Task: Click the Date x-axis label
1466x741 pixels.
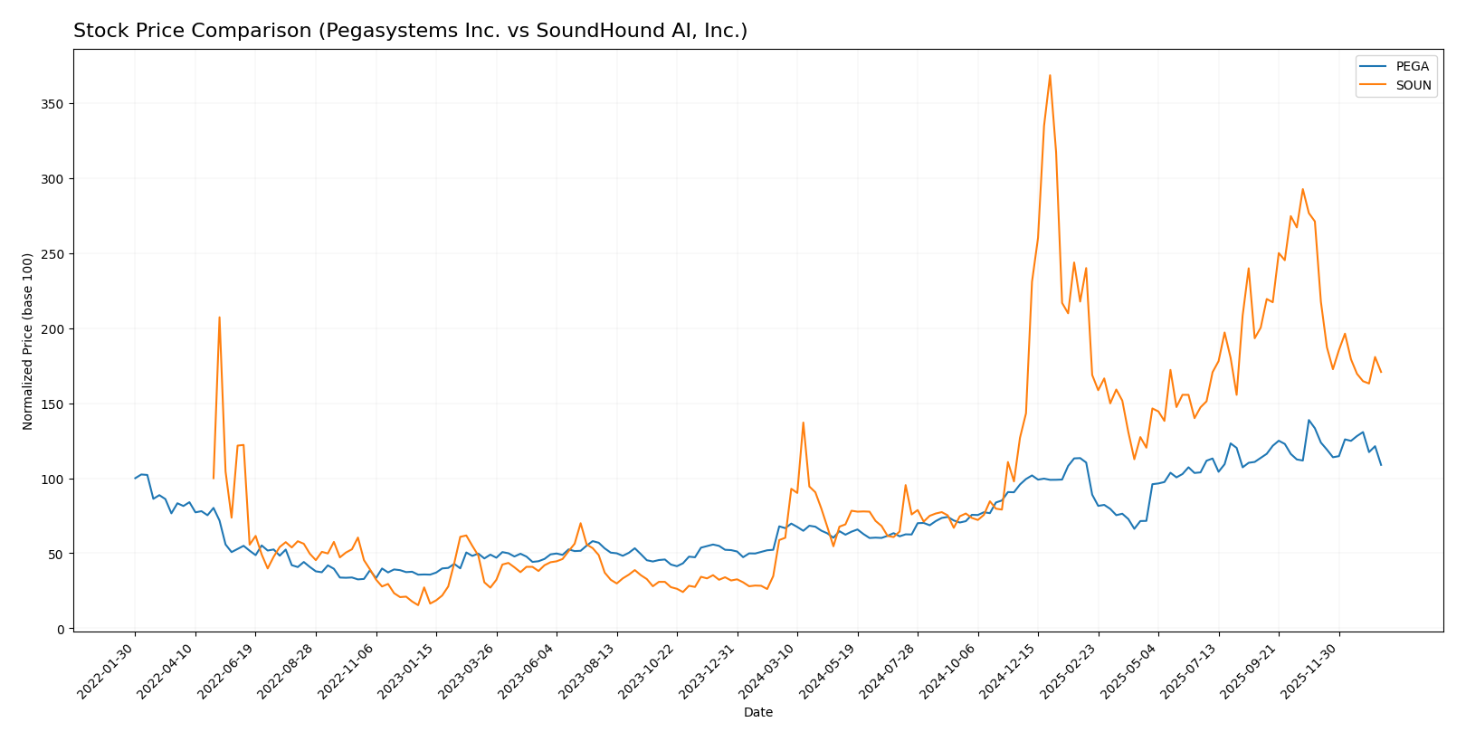Action: pos(757,713)
